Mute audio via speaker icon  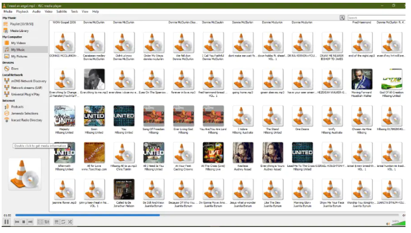pyautogui.click(x=388, y=224)
